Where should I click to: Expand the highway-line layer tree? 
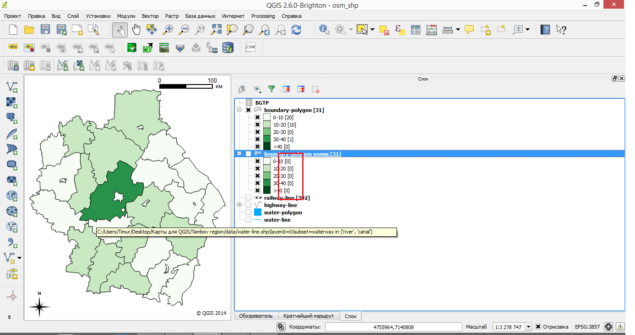point(239,205)
